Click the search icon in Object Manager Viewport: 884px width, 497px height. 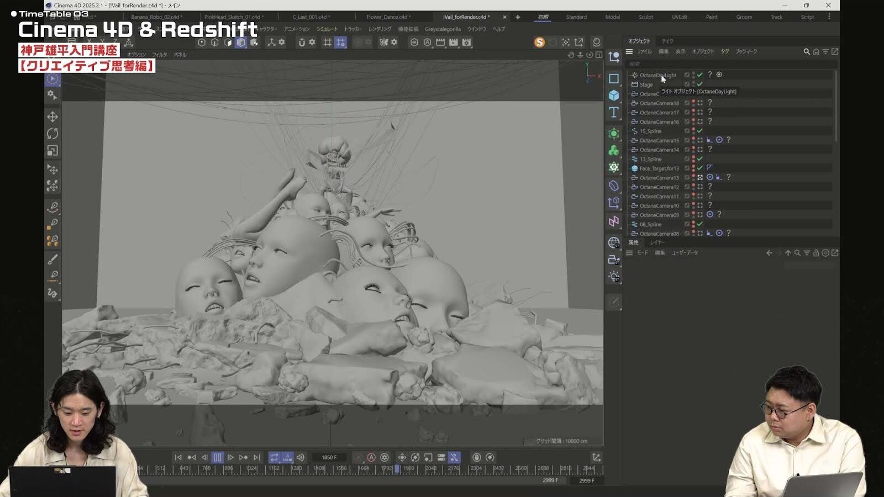pyautogui.click(x=806, y=51)
